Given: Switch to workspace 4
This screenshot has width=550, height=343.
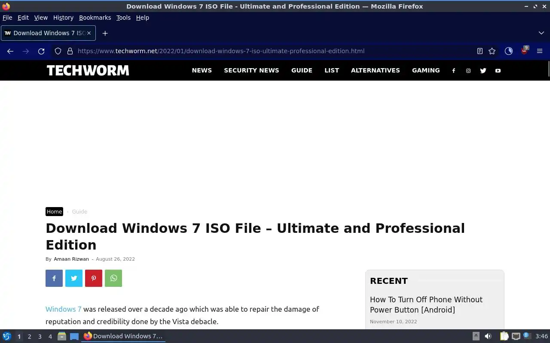Looking at the screenshot, I should [50, 337].
